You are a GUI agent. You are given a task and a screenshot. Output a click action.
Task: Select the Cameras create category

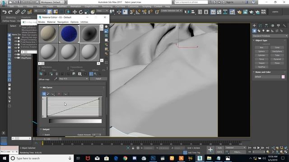[268, 31]
